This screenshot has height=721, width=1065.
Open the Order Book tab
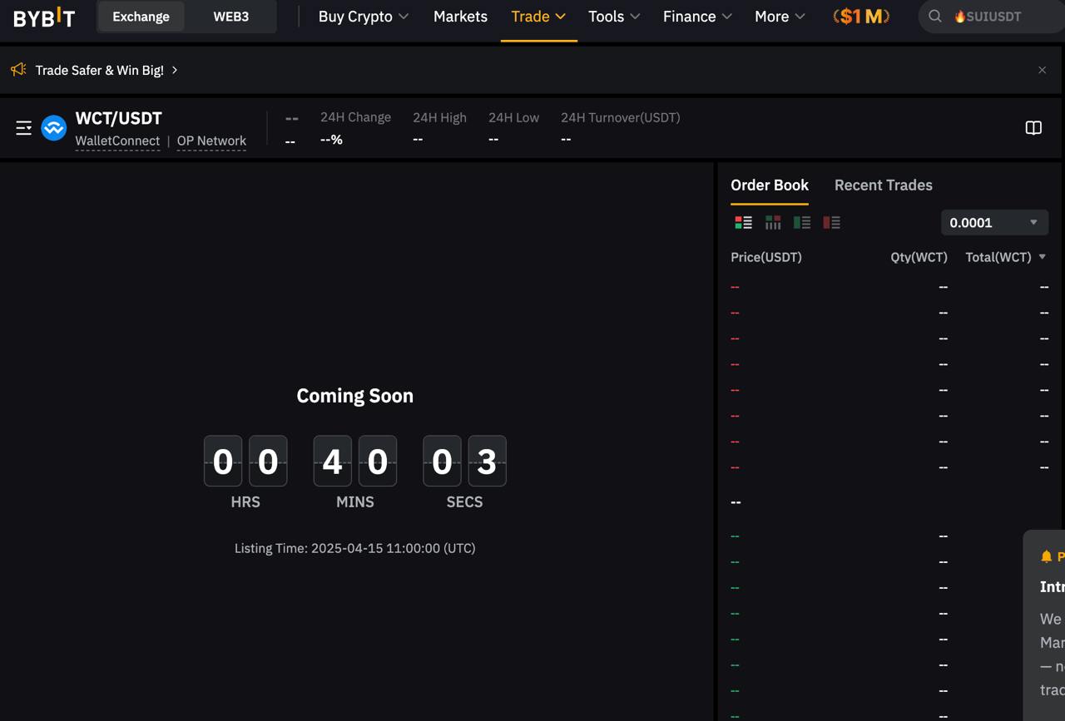coord(770,185)
